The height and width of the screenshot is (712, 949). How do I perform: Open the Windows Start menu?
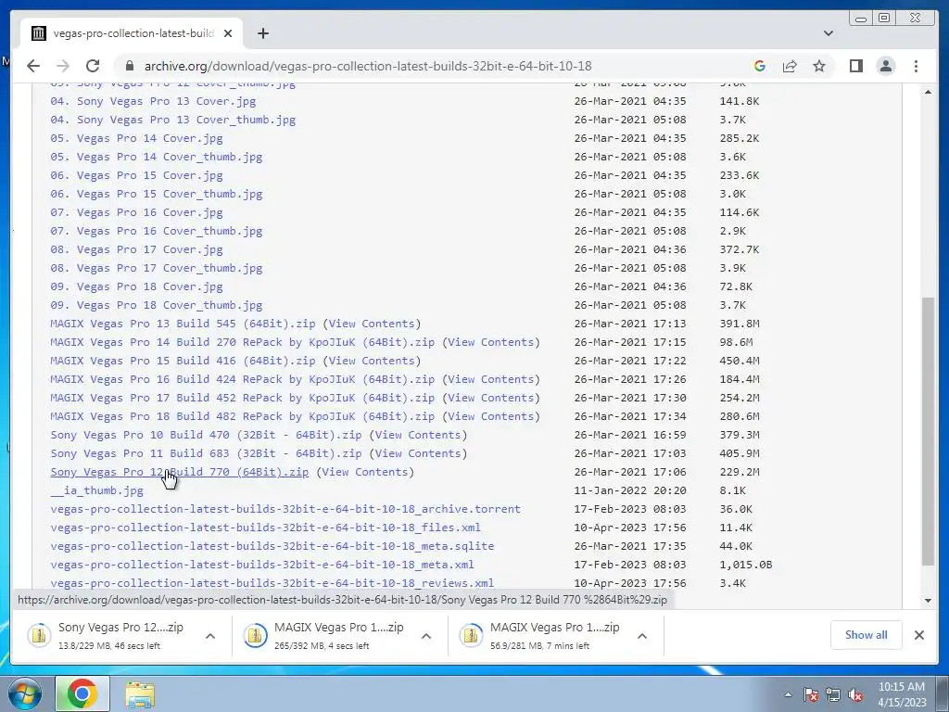(24, 693)
